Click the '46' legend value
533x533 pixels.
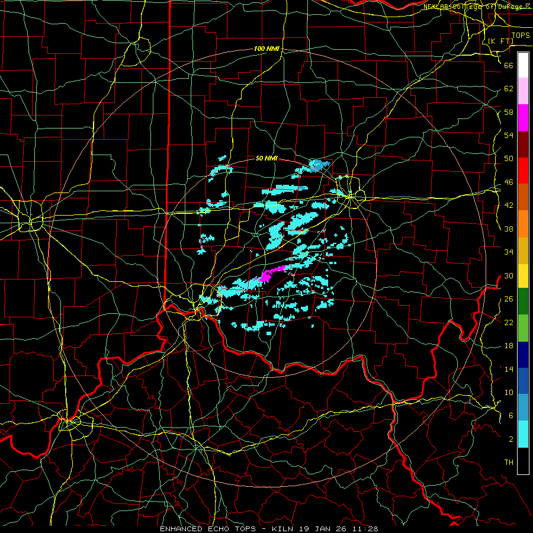click(509, 182)
